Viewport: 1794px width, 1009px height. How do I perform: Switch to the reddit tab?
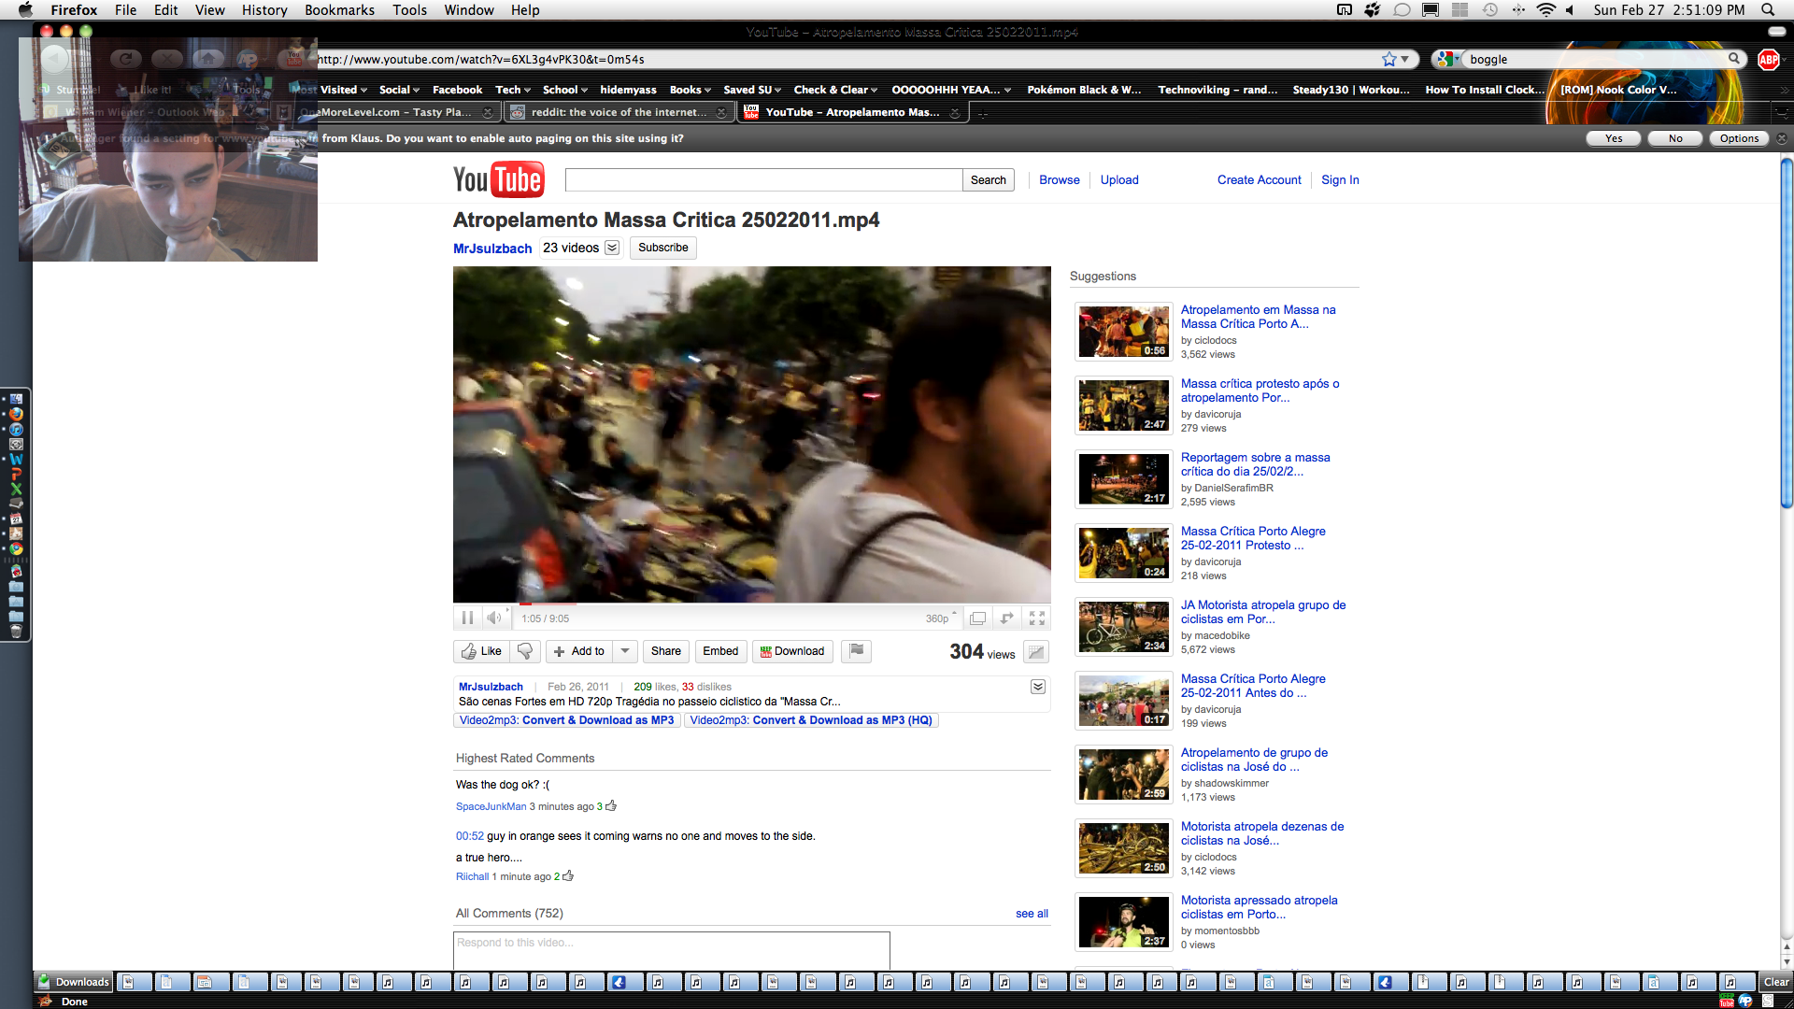pos(617,112)
